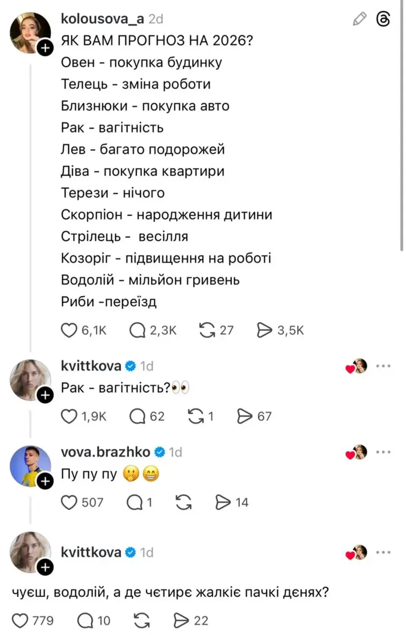Click the edit pencil icon on kolousova_a's post
The image size is (406, 635).
pyautogui.click(x=359, y=20)
